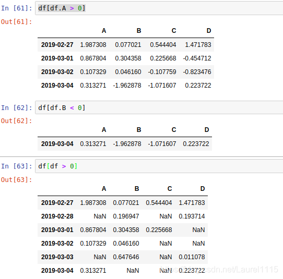Image resolution: width=283 pixels, height=279 pixels.
Task: Click the NaN in column B of row 2019-03-04
Action: 133,270
